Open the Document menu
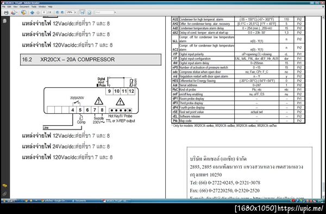Viewport: 326px width, 214px height. 24,7
